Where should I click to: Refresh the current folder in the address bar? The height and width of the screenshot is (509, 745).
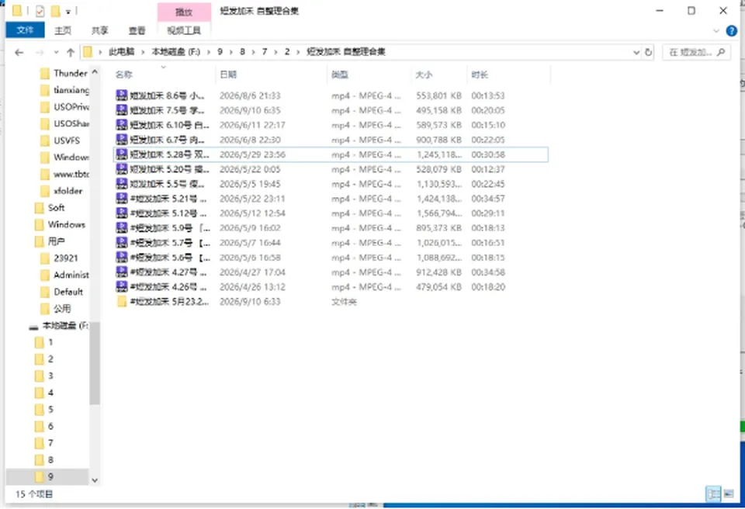(649, 52)
